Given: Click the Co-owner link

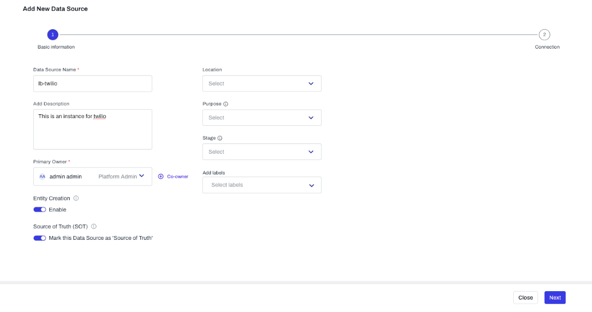Looking at the screenshot, I should coord(177,176).
